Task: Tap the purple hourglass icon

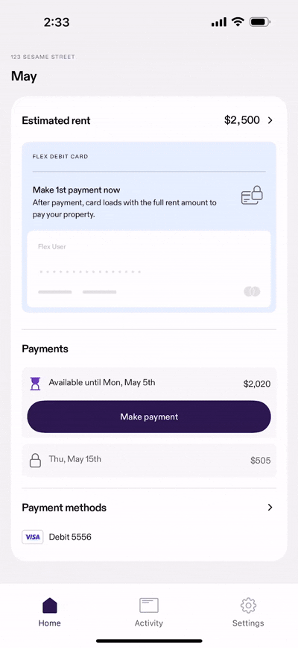Action: coord(36,384)
